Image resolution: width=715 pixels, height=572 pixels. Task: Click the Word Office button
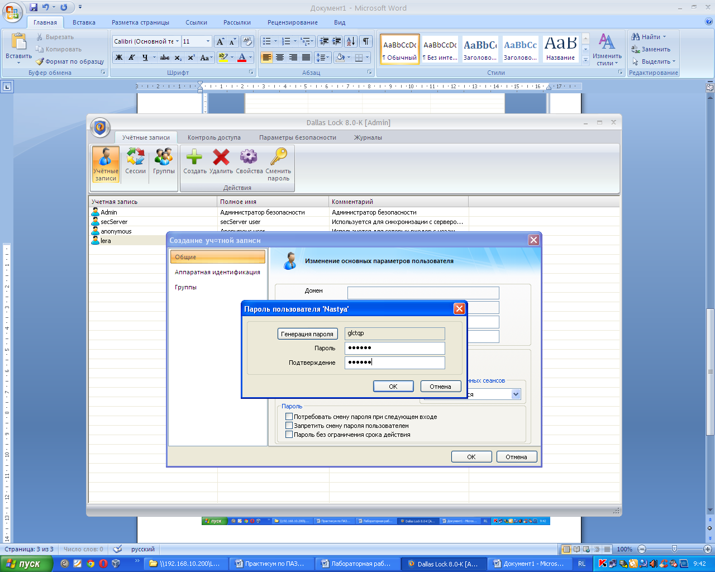click(x=13, y=11)
